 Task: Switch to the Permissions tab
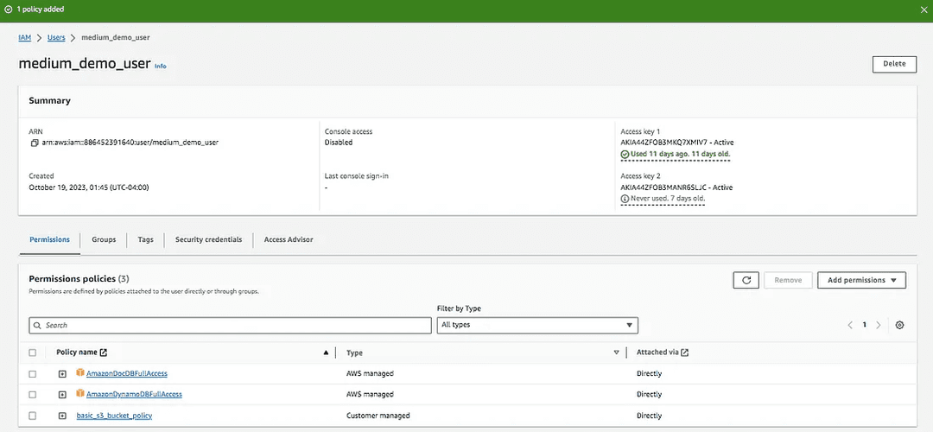point(49,240)
